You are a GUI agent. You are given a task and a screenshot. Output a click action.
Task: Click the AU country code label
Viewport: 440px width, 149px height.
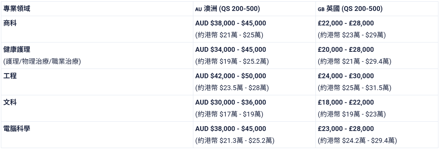(199, 9)
